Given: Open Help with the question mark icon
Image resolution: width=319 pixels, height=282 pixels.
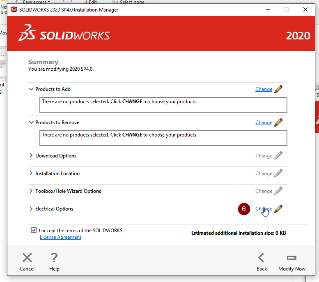Looking at the screenshot, I should (54, 258).
